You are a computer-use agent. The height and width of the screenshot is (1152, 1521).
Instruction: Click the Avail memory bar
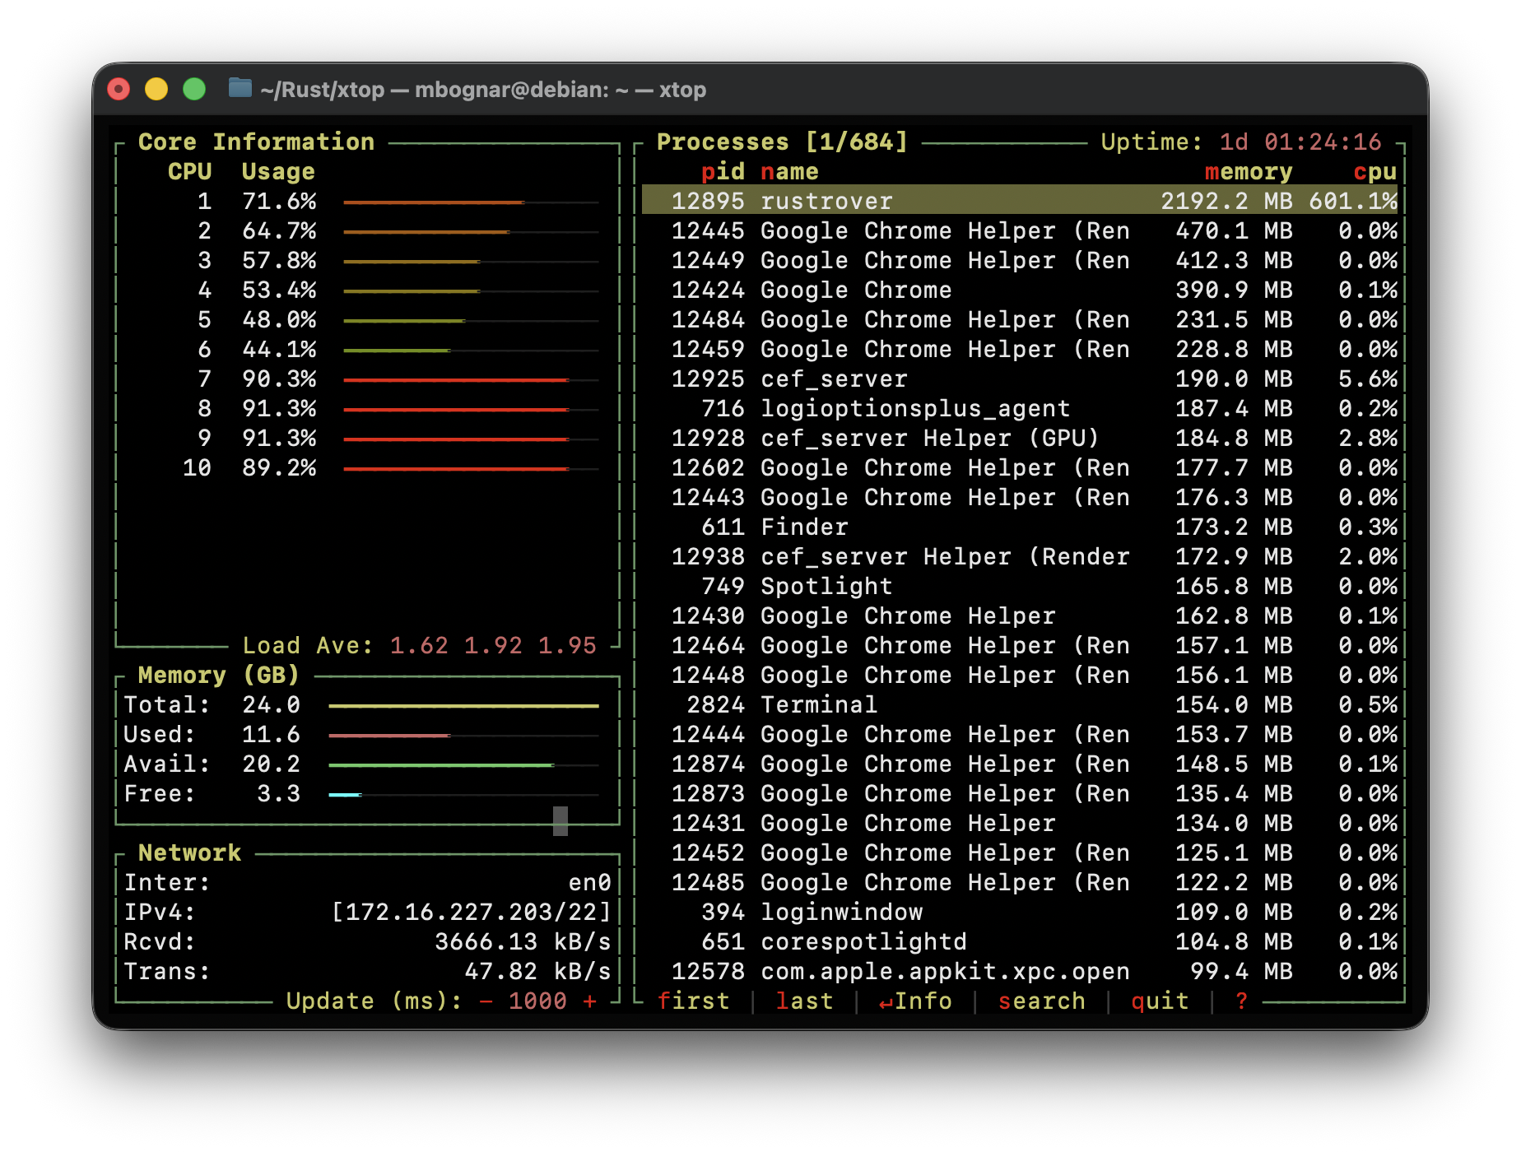click(463, 764)
